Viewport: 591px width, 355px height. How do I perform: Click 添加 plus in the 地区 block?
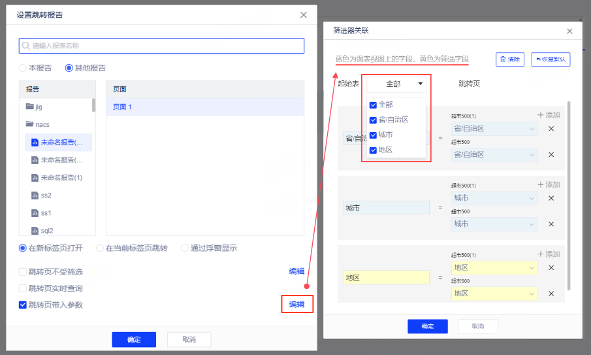pos(549,254)
